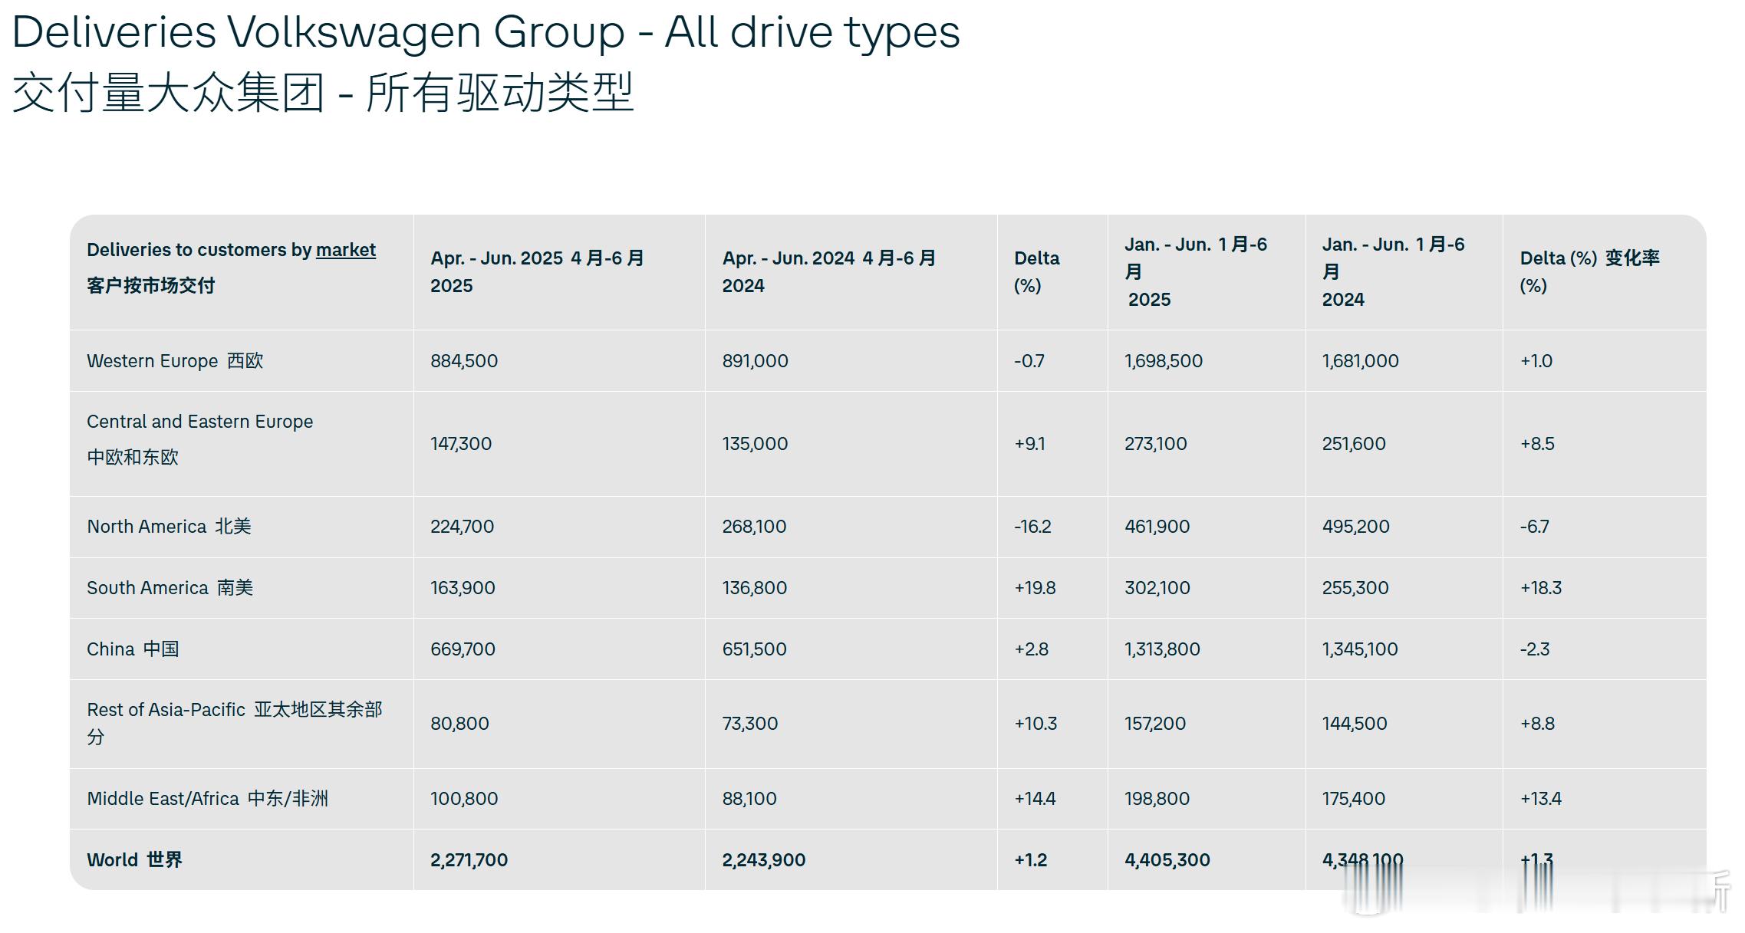Open the underlined 'market' link in the header
1745x933 pixels.
click(x=345, y=250)
